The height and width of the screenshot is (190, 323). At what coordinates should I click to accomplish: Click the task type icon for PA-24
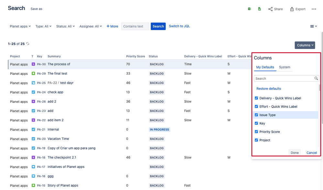coord(33,92)
